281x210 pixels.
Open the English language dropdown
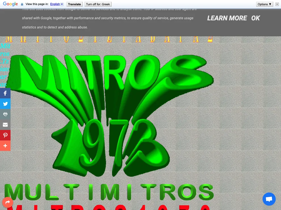coord(57,4)
